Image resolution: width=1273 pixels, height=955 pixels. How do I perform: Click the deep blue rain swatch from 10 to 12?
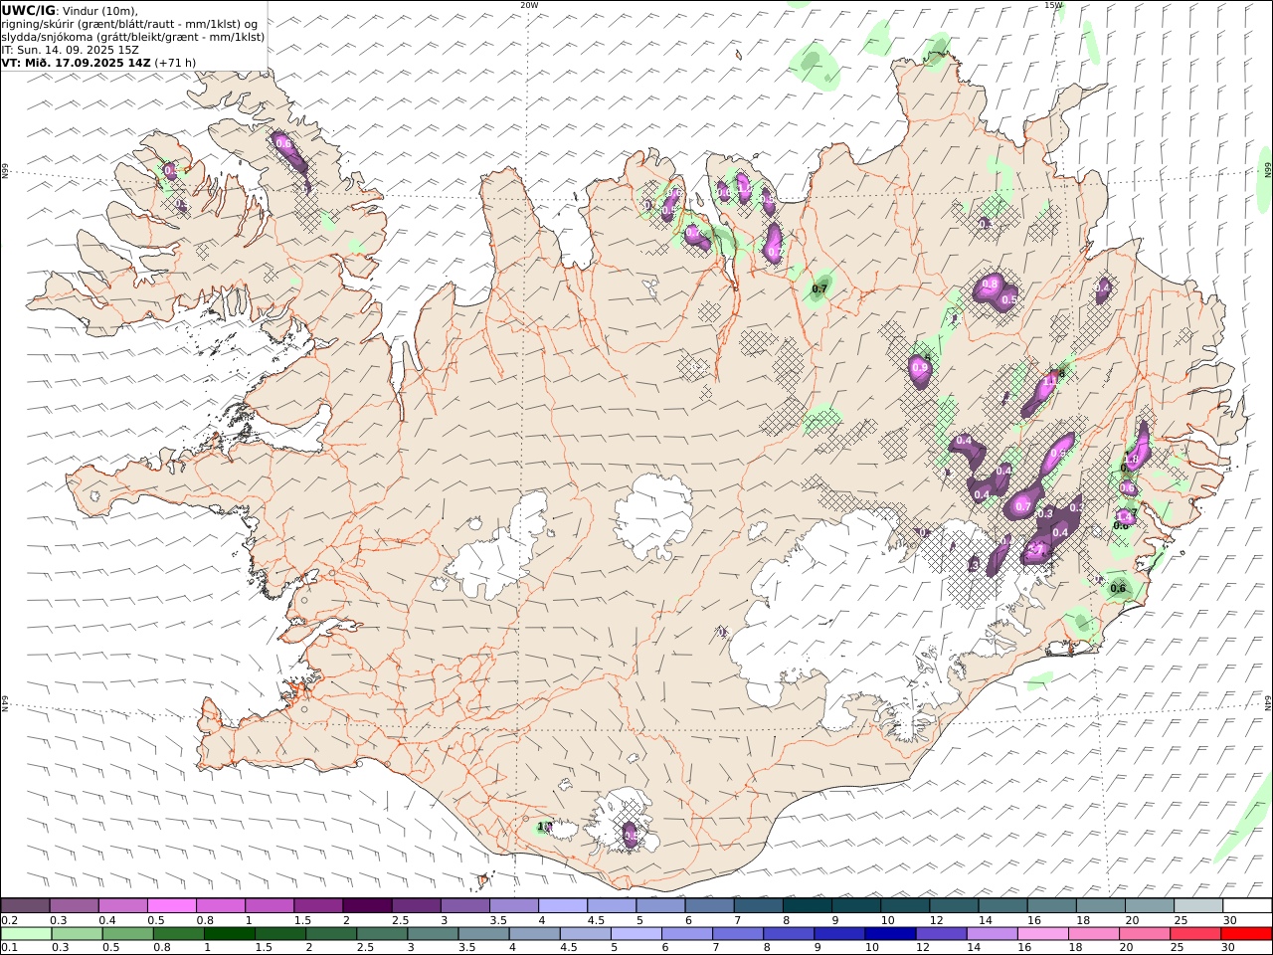tap(890, 933)
